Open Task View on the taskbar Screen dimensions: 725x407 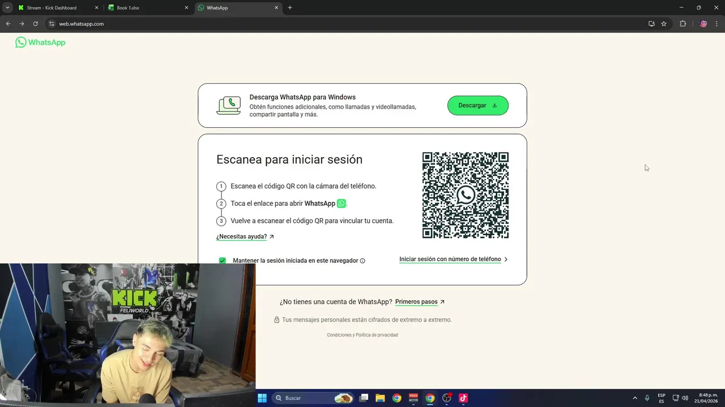[364, 398]
